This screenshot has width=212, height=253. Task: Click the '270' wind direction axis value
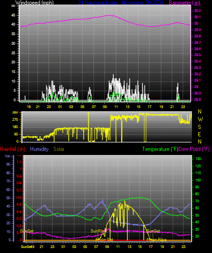15,120
